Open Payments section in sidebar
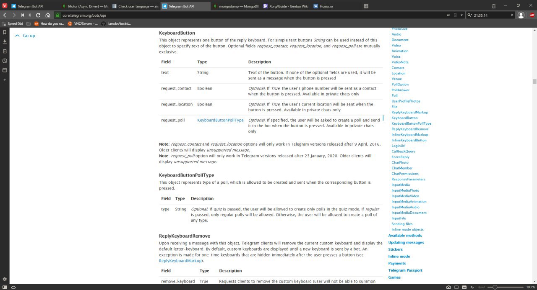The height and width of the screenshot is (290, 537). click(x=397, y=264)
